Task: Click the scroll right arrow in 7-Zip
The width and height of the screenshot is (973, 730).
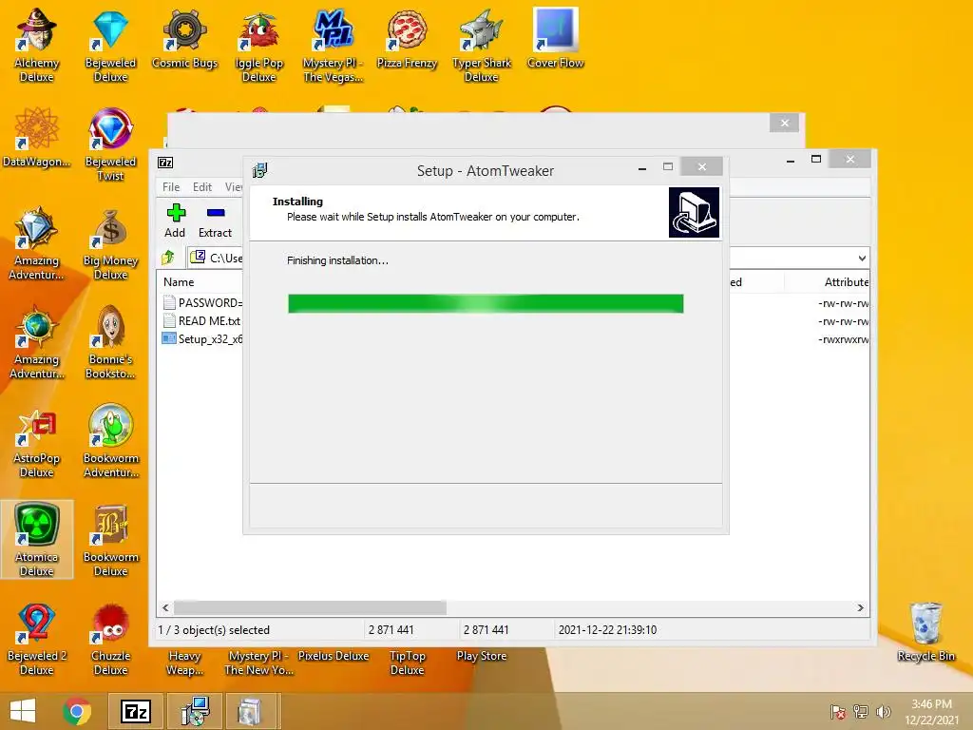Action: (860, 607)
